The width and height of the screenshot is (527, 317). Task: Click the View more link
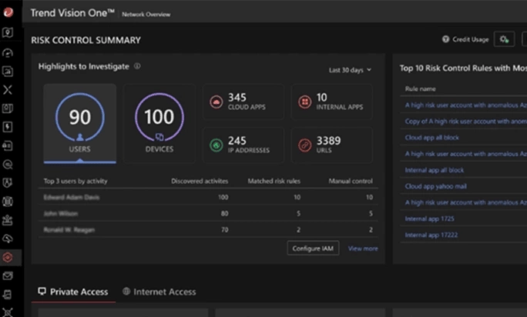[363, 249]
